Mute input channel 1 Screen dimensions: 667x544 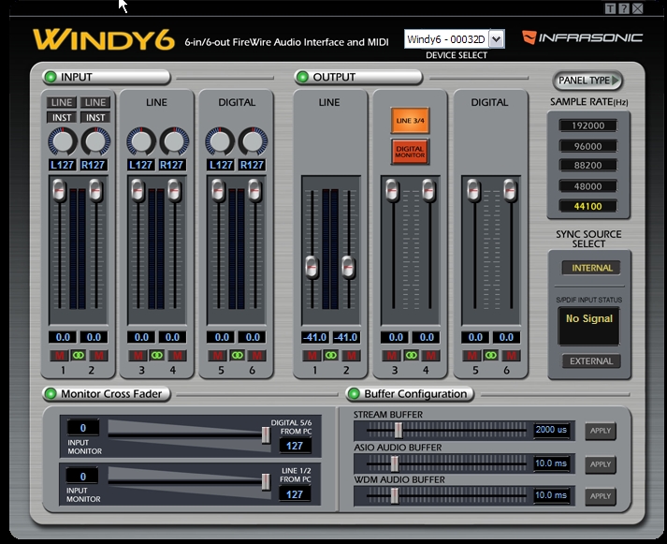(x=59, y=356)
